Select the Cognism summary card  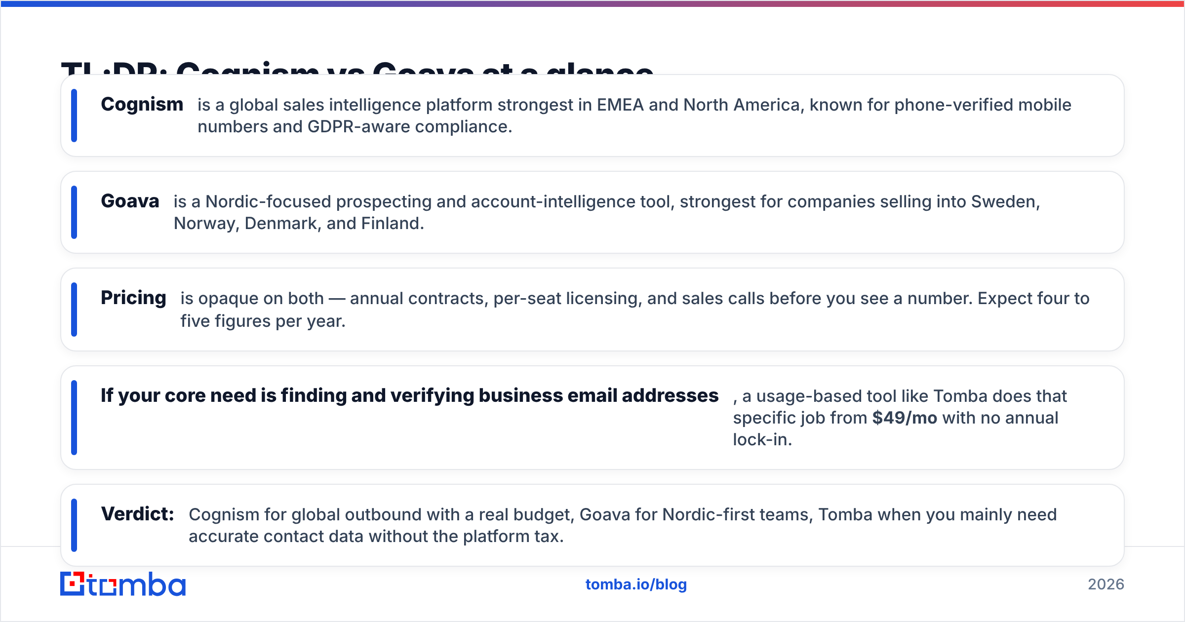point(592,116)
